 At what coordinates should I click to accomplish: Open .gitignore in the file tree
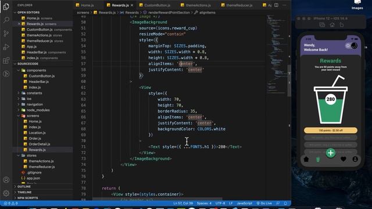34,172
